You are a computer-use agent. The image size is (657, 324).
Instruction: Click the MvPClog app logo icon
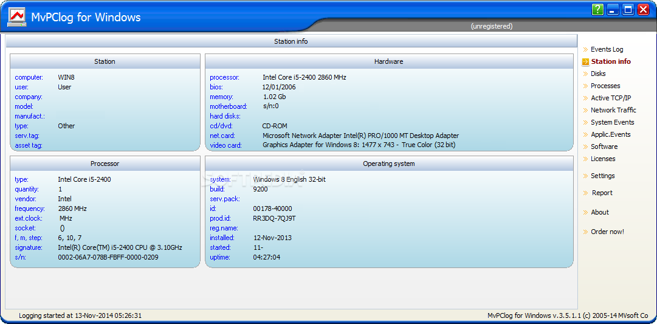tap(17, 17)
